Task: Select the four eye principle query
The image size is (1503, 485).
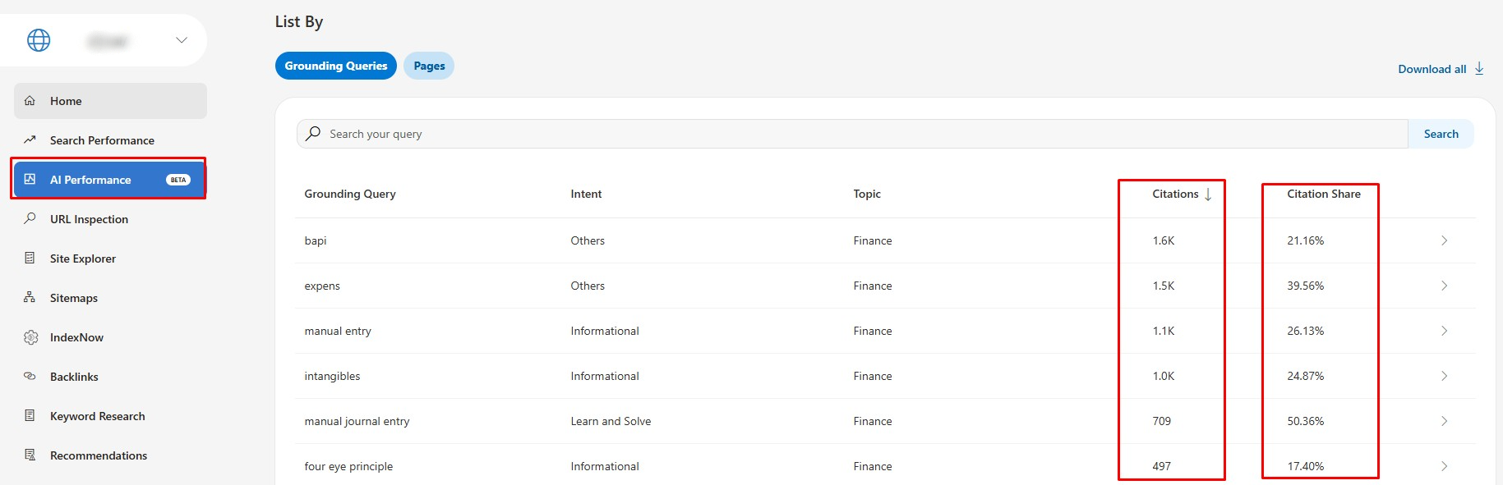Action: tap(348, 466)
